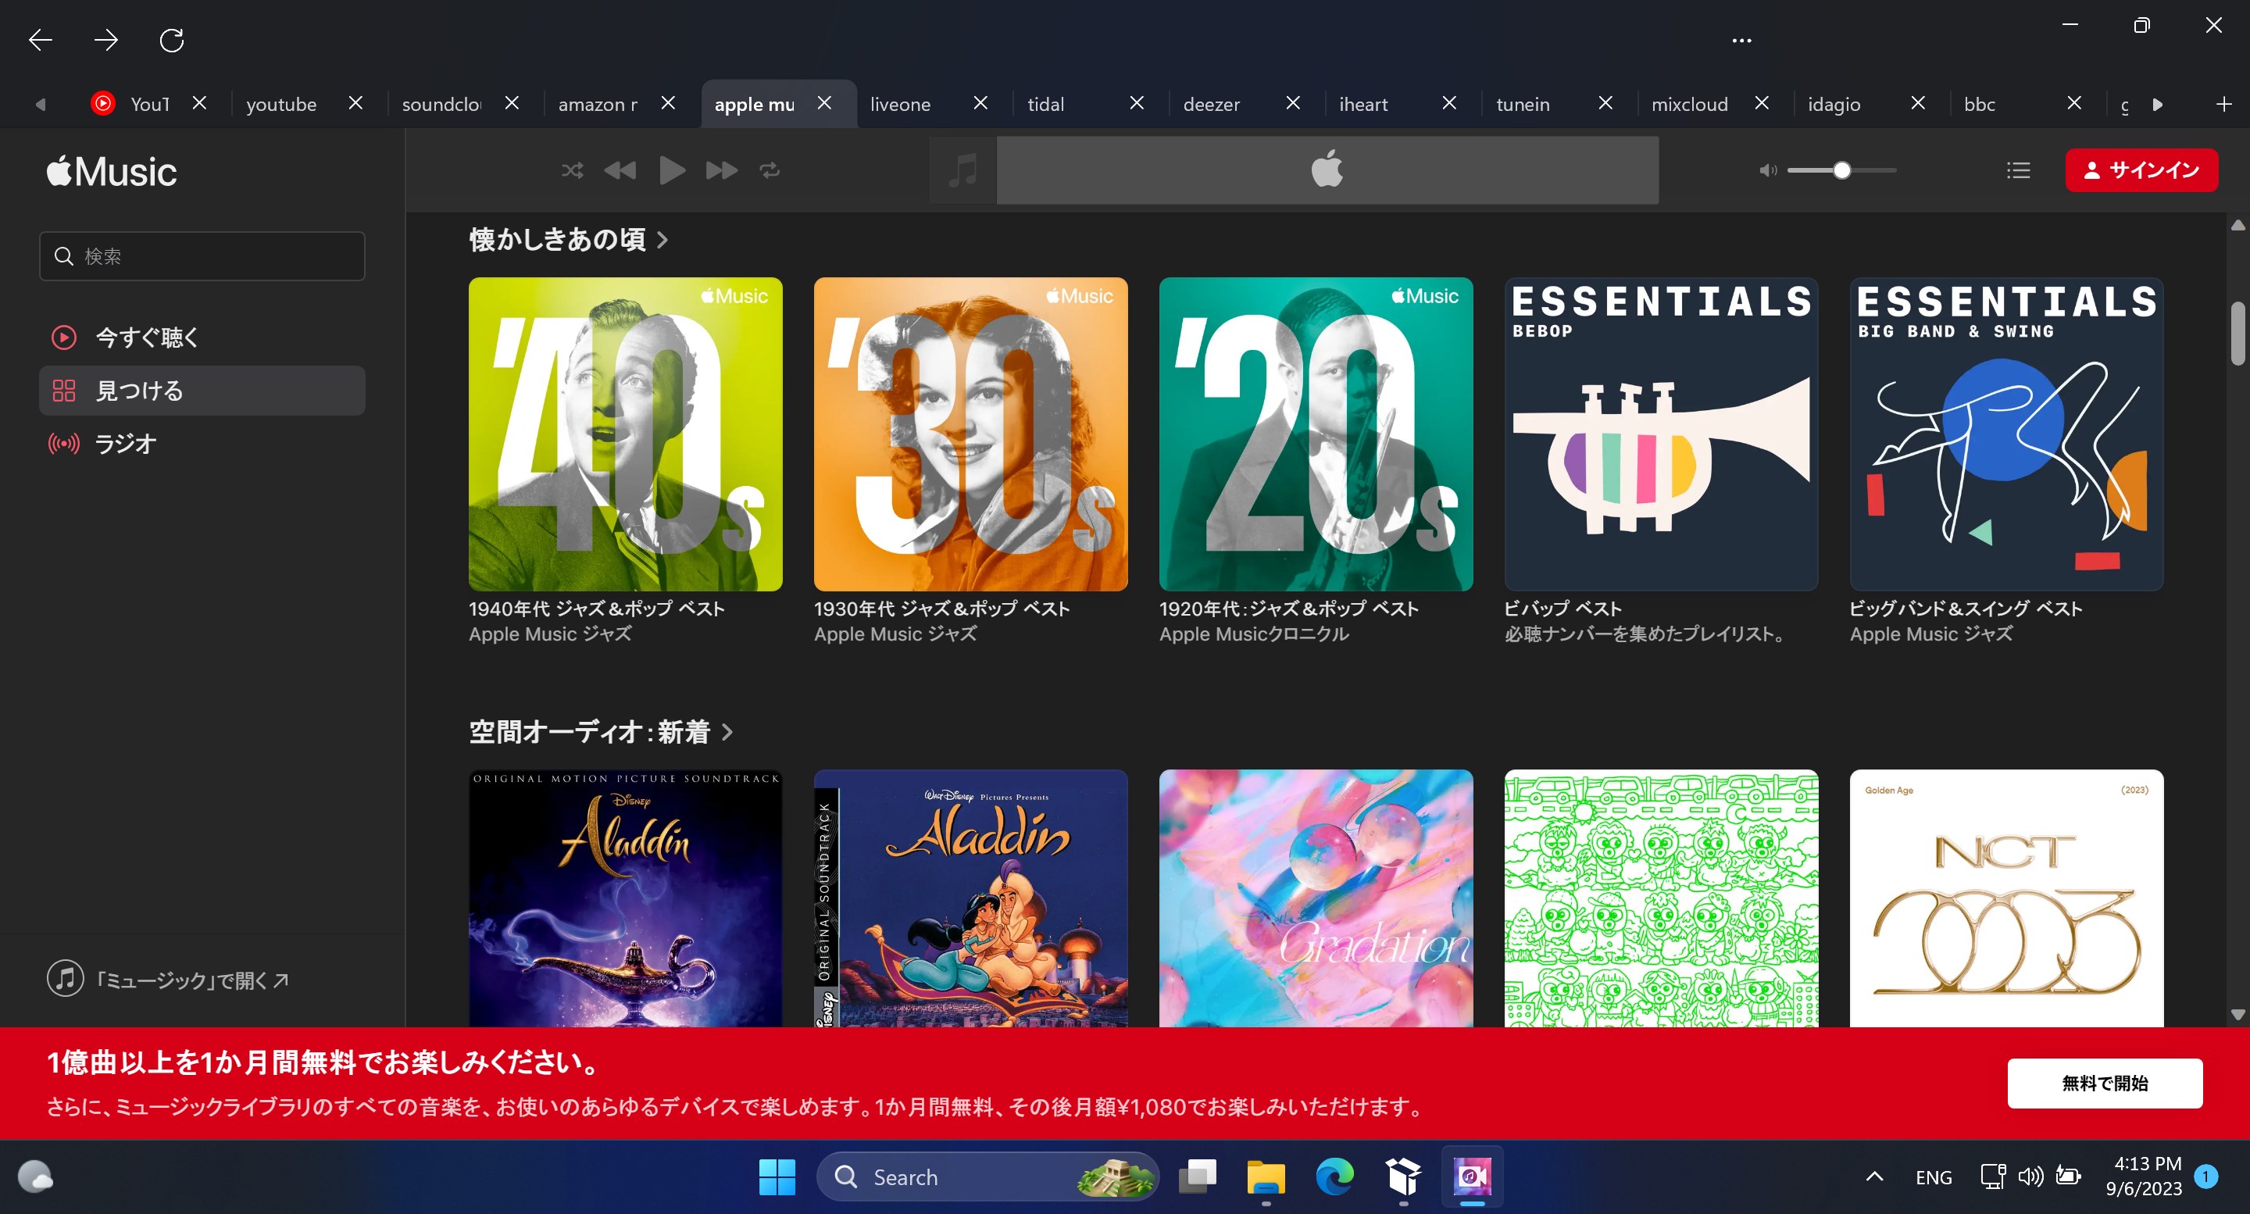Image resolution: width=2250 pixels, height=1214 pixels.
Task: Toggle repeat playback mode
Action: pyautogui.click(x=770, y=170)
